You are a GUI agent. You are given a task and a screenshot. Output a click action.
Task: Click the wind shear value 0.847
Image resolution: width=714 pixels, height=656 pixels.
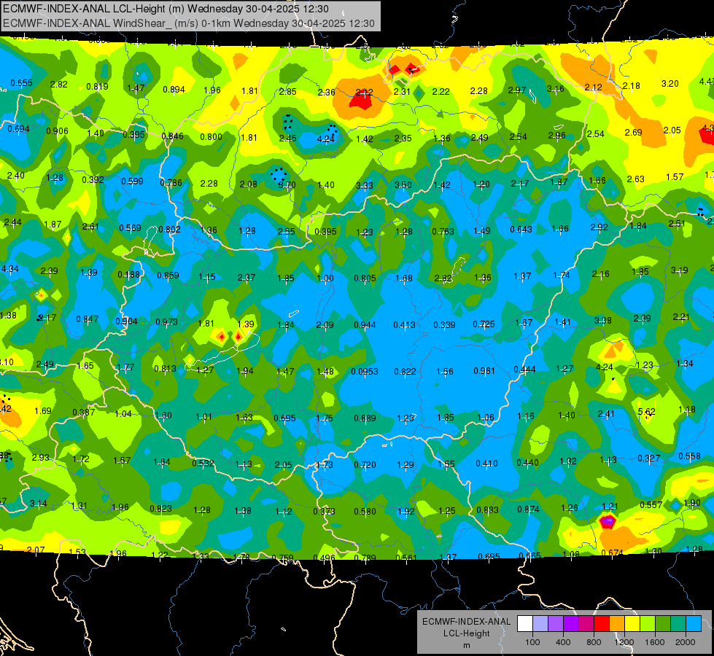(x=88, y=319)
